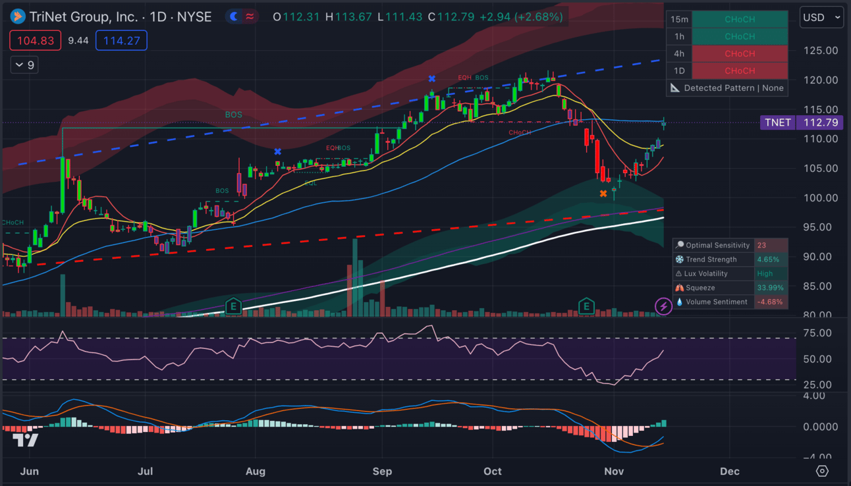
Task: Click the TriNet Group company logo icon
Action: click(18, 16)
